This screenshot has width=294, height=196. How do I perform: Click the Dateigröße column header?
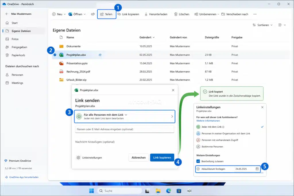pyautogui.click(x=212, y=37)
